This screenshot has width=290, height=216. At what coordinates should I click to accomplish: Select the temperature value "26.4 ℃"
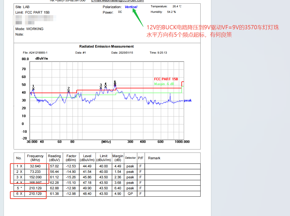[177, 6]
